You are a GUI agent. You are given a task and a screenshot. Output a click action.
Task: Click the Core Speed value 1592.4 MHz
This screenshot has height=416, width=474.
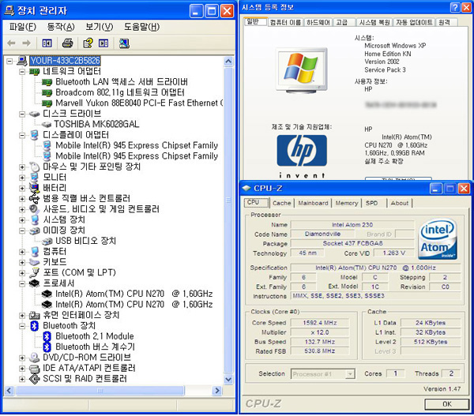click(x=319, y=323)
